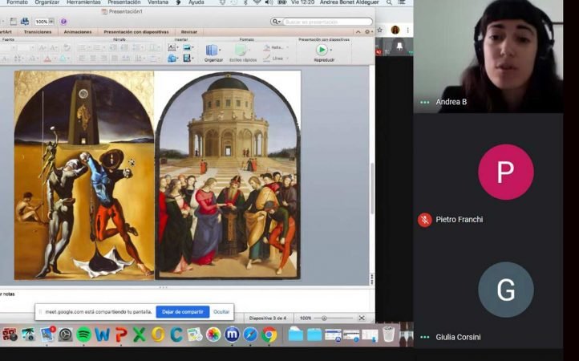
Task: Open the Formato menu
Action: (x=18, y=2)
